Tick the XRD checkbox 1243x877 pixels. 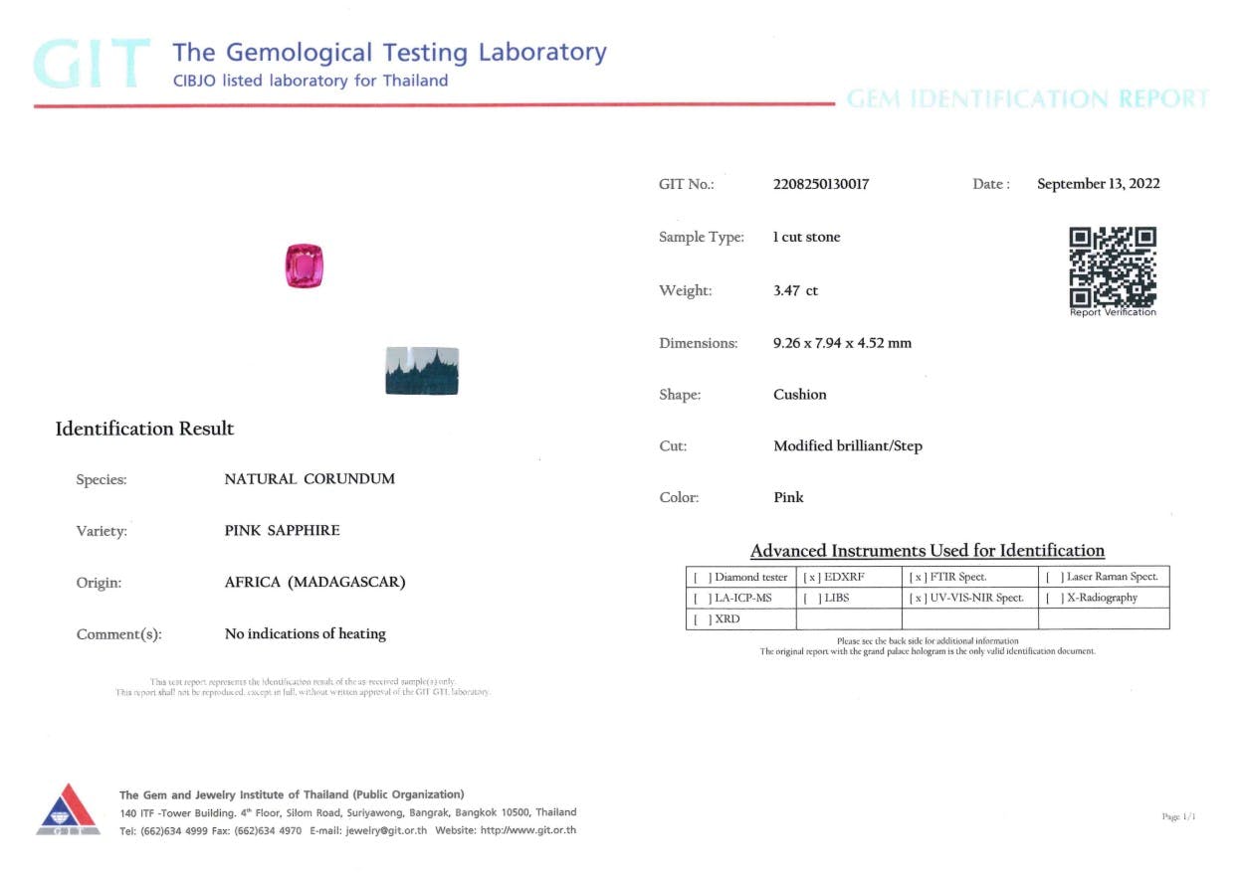702,619
